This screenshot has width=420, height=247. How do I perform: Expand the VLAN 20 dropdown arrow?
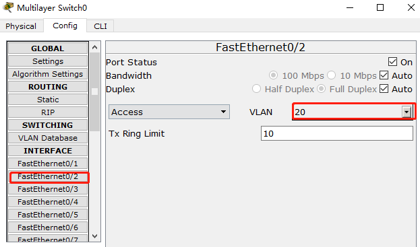407,112
